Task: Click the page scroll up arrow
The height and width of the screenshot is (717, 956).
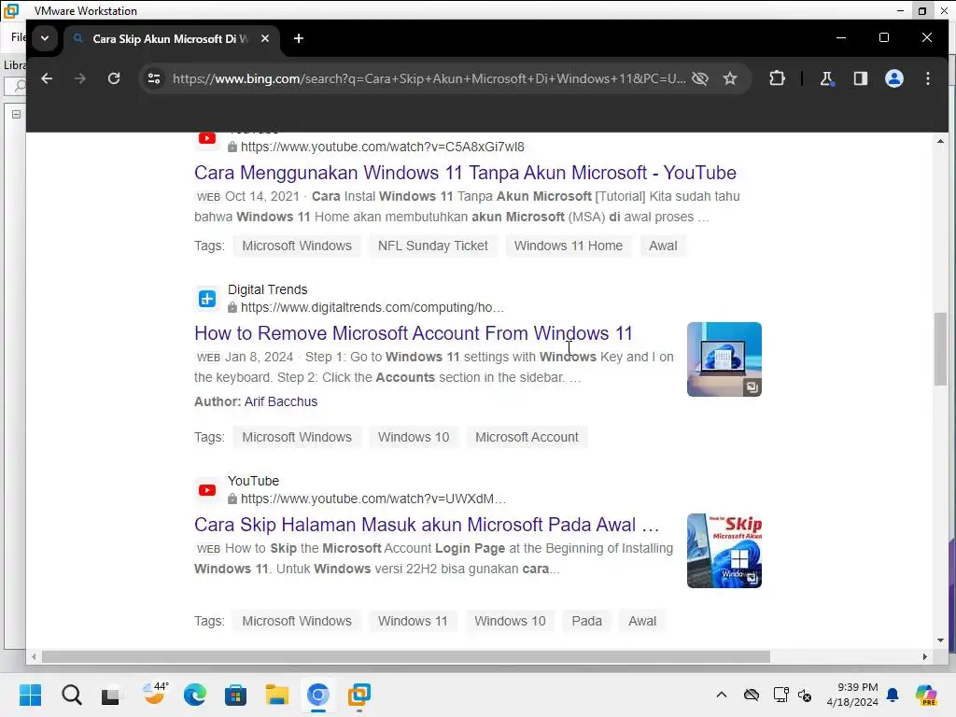Action: coord(940,141)
